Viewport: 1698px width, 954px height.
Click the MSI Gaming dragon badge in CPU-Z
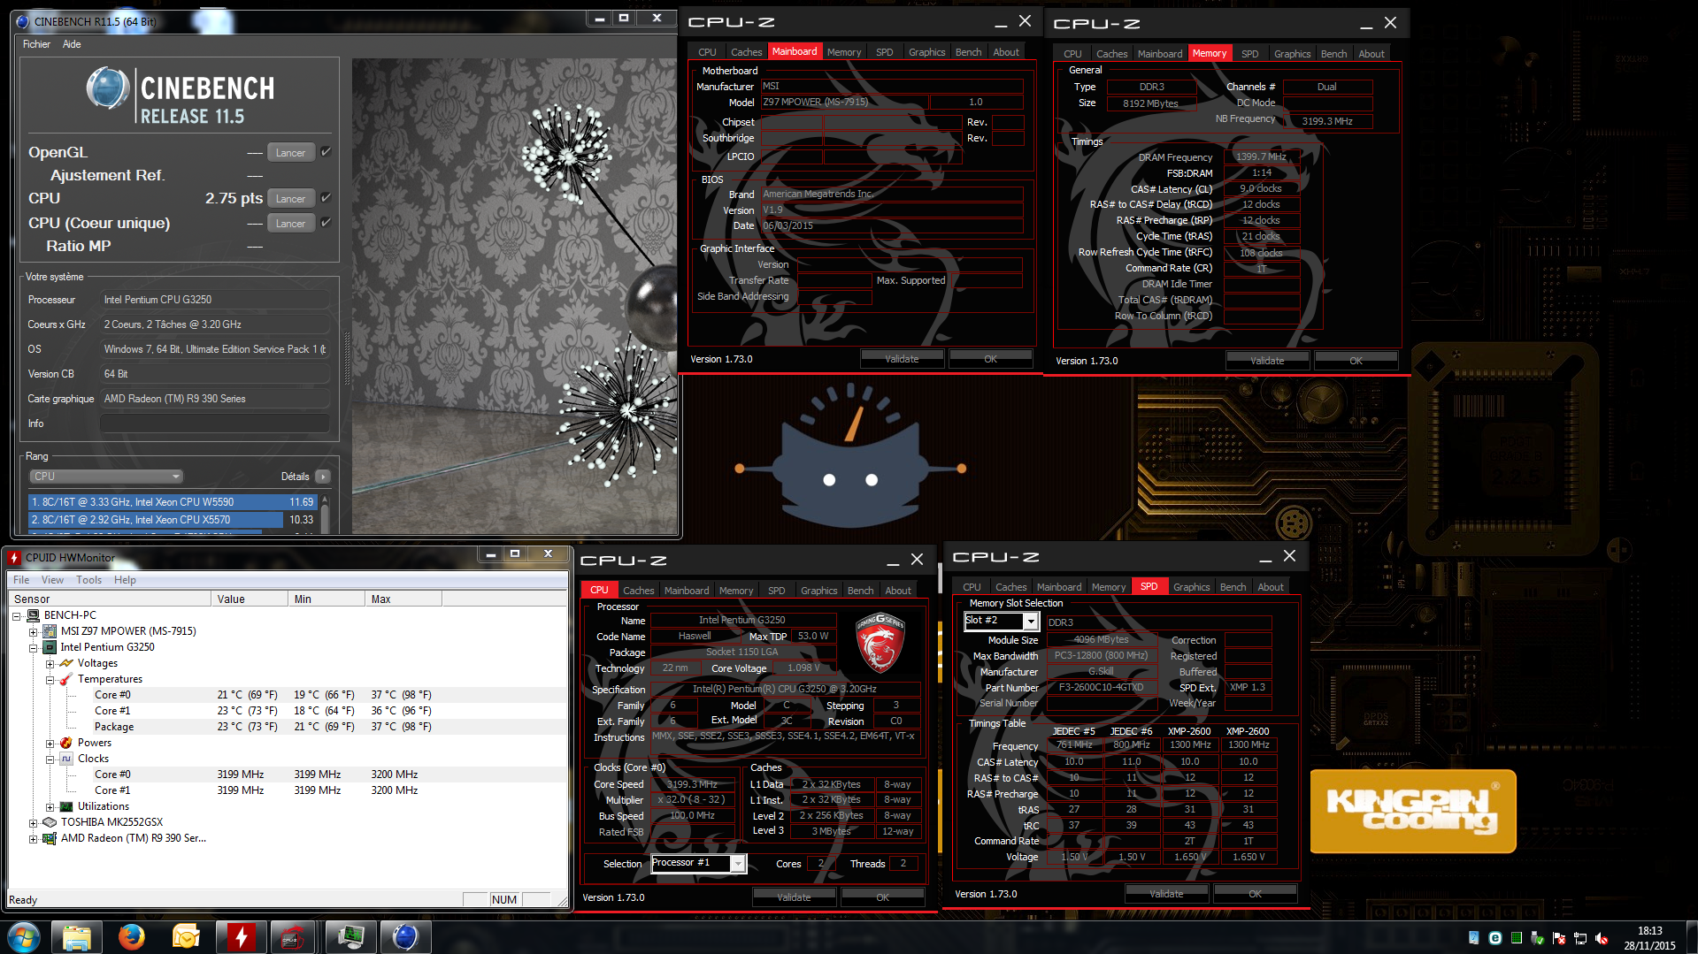click(x=880, y=643)
